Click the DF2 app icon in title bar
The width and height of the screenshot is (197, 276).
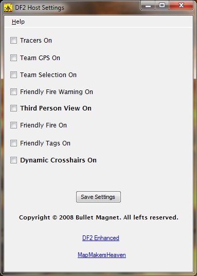[8, 8]
